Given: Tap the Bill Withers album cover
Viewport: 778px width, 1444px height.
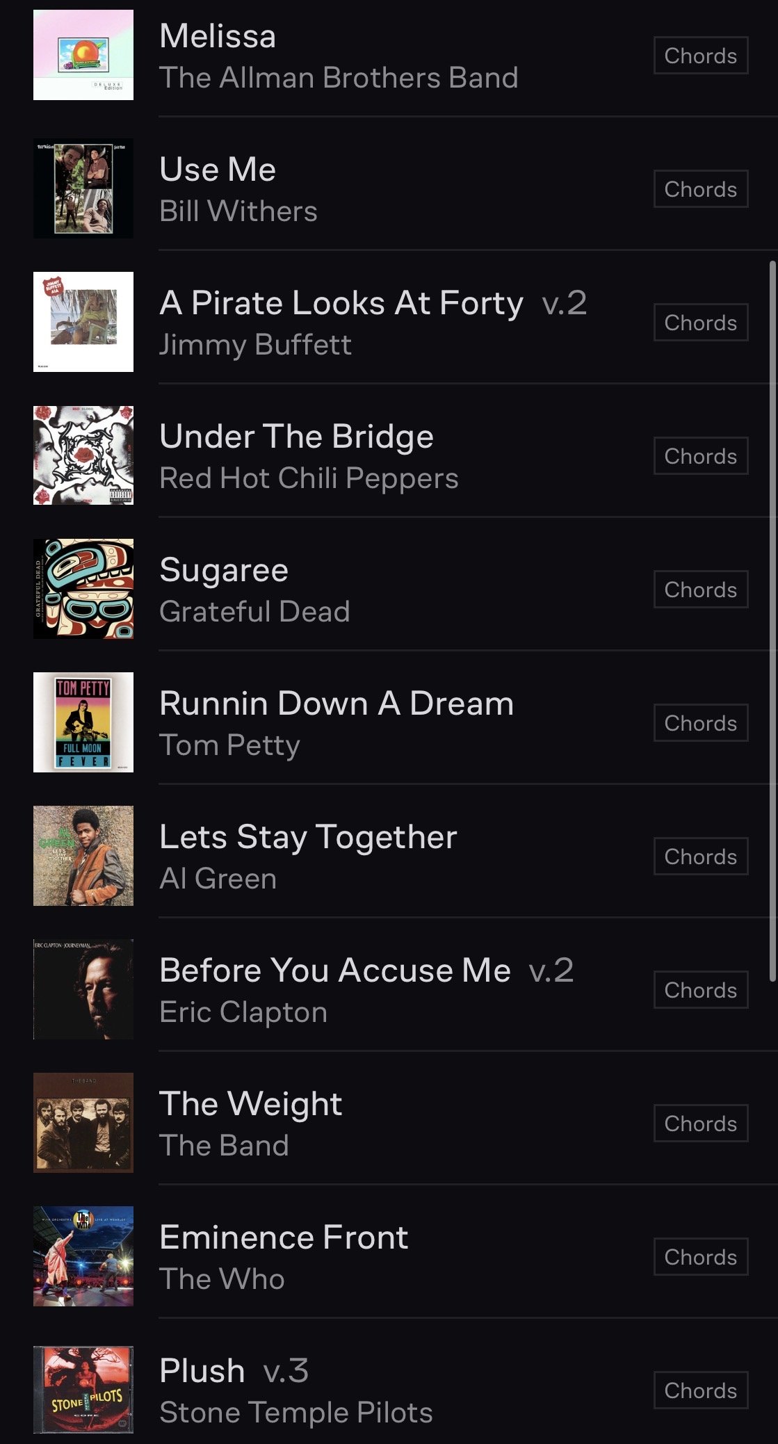Looking at the screenshot, I should coord(83,188).
